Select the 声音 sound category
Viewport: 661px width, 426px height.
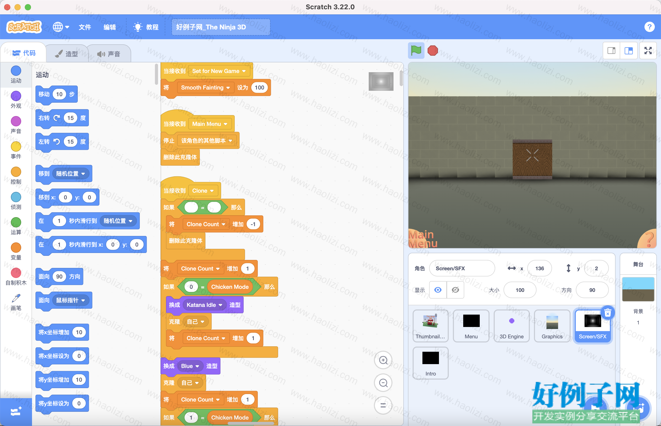[x=16, y=125]
